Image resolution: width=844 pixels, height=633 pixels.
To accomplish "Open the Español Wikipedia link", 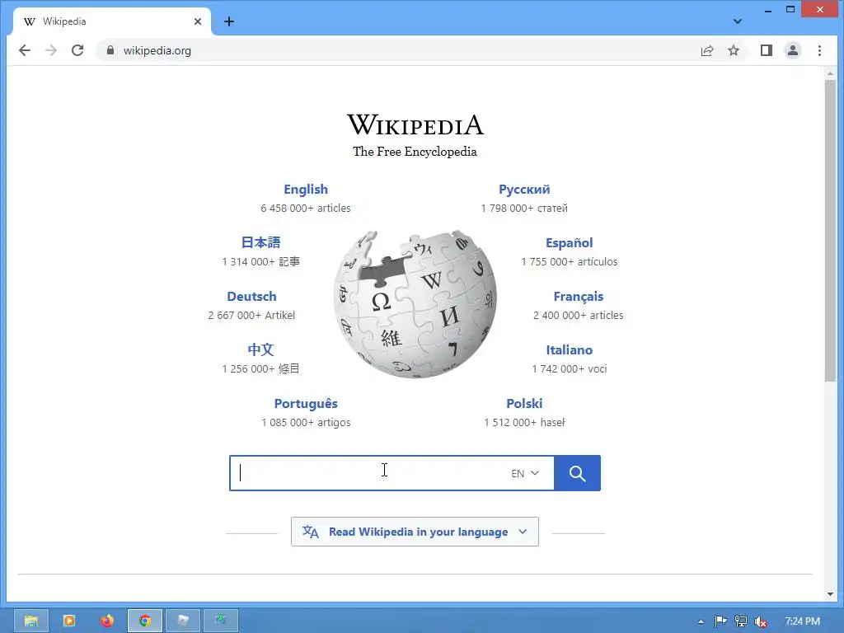I will pos(569,243).
